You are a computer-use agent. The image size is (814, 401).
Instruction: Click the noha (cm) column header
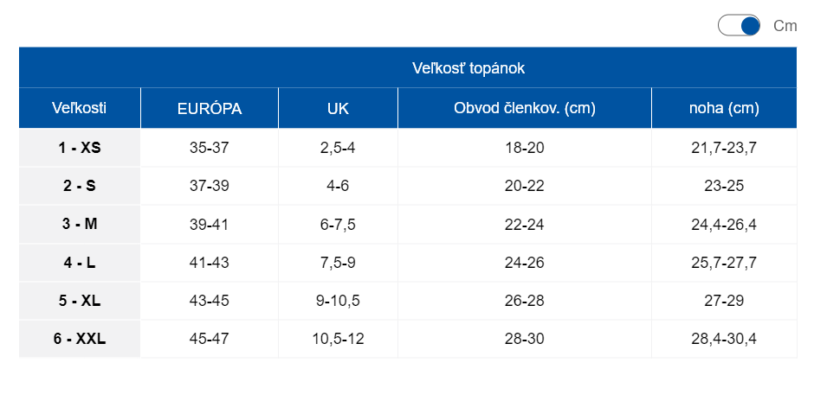724,108
